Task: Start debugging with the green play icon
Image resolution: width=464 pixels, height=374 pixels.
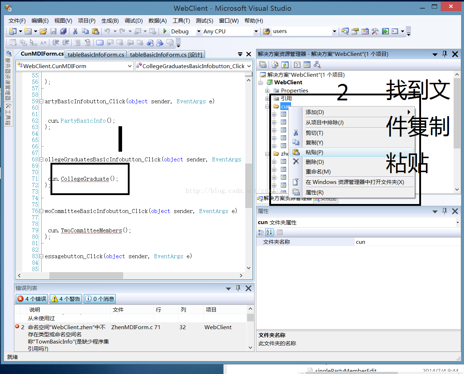Action: tap(165, 31)
